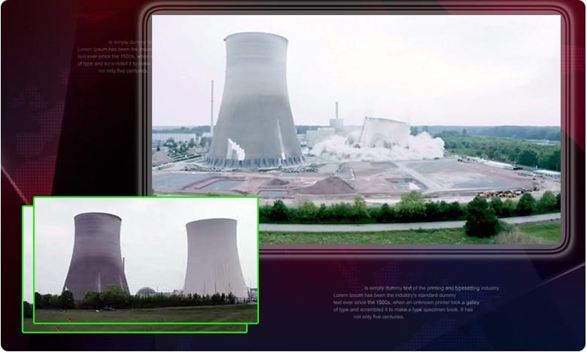
Task: Click the brown dirt mound in main video
Action: click(327, 186)
